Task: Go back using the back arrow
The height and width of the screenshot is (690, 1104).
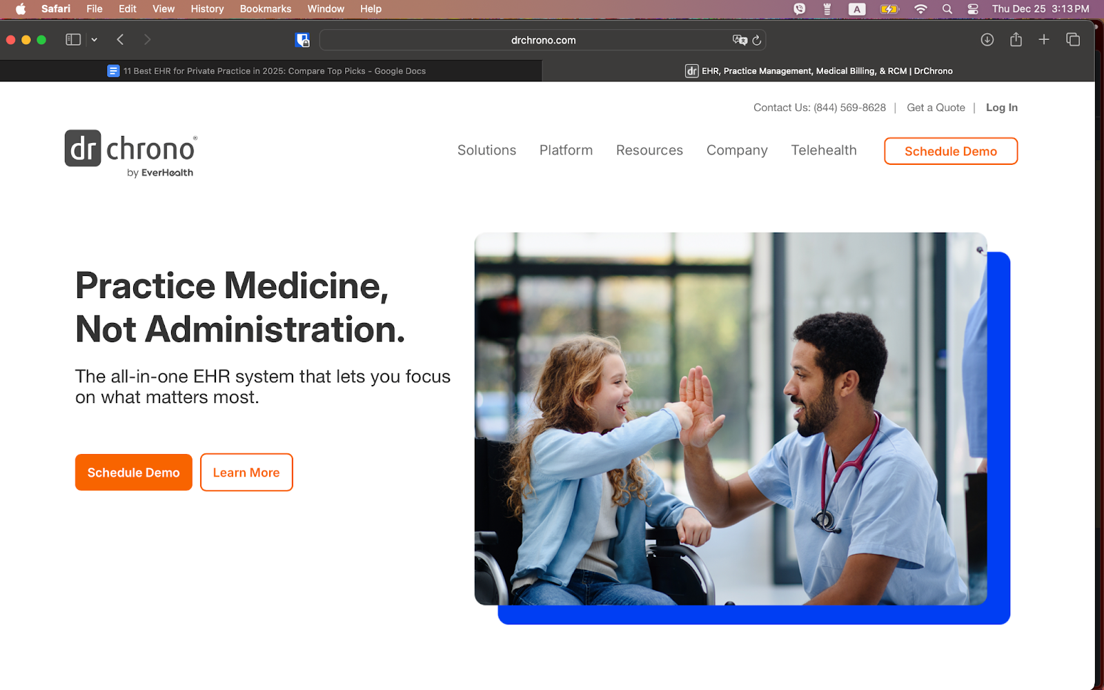Action: pyautogui.click(x=120, y=40)
